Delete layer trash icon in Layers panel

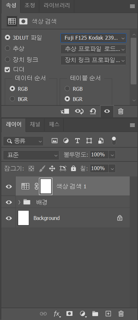[x=121, y=314]
